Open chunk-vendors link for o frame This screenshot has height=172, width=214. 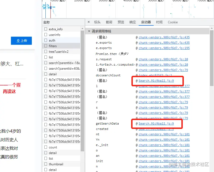click(x=164, y=150)
